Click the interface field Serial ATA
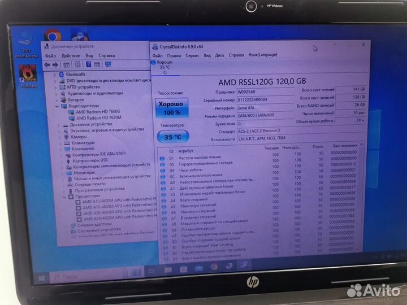407x305 pixels. [265, 108]
